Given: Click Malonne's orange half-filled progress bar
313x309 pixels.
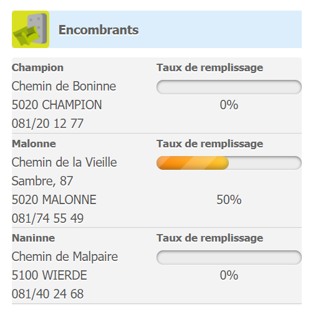Looking at the screenshot, I should pyautogui.click(x=229, y=163).
